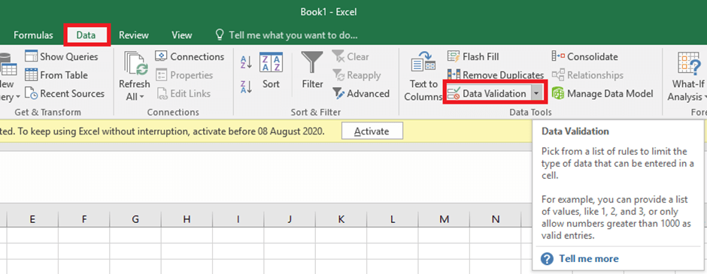Screen dimensions: 707x274
Task: Expand the Refresh All dropdown arrow
Action: point(141,97)
